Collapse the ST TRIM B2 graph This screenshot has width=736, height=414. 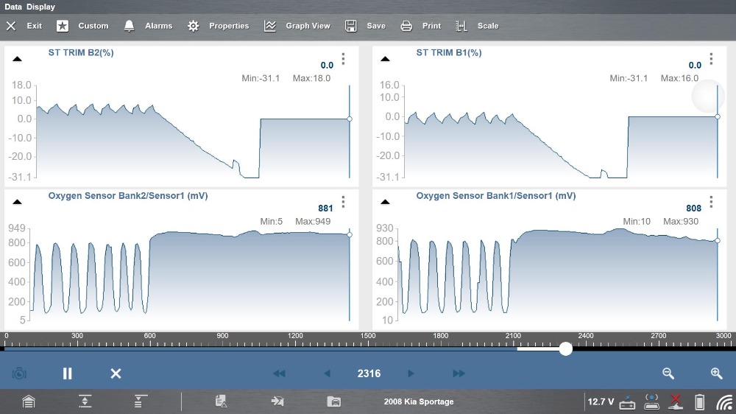(18, 59)
